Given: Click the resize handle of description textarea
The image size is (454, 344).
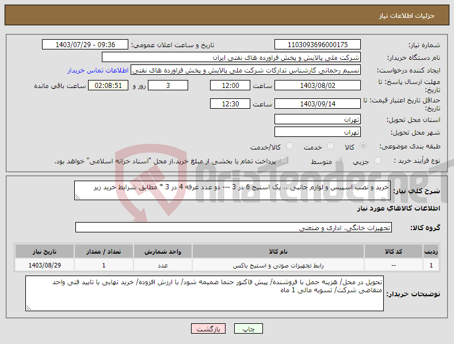Looking at the screenshot, I should (x=77, y=197).
